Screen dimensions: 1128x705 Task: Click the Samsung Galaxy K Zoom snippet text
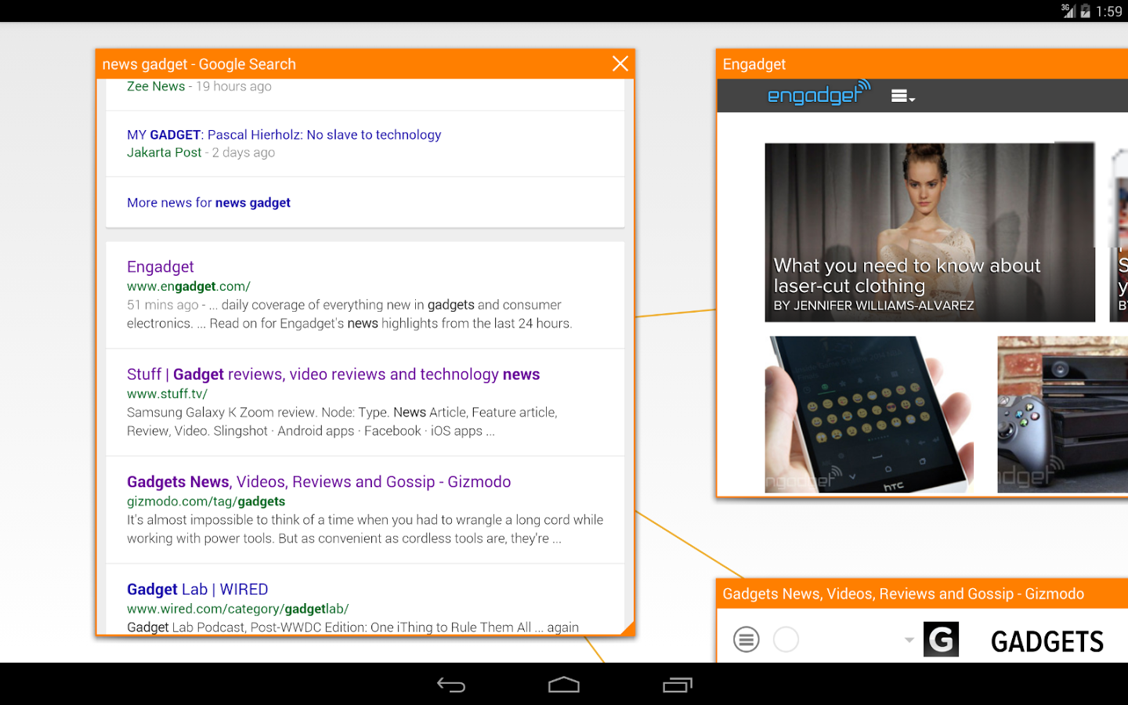pos(342,421)
